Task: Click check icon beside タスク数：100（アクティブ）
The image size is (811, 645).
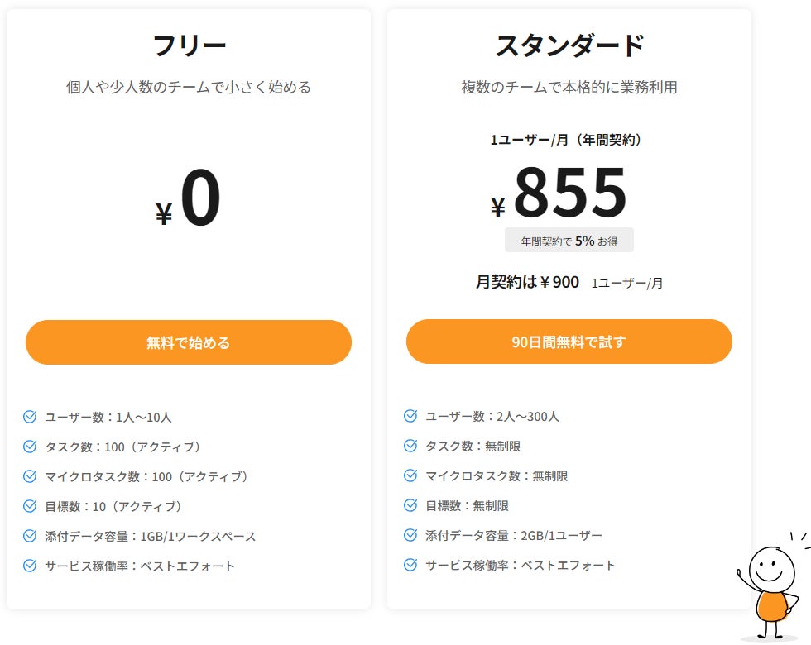Action: tap(30, 447)
